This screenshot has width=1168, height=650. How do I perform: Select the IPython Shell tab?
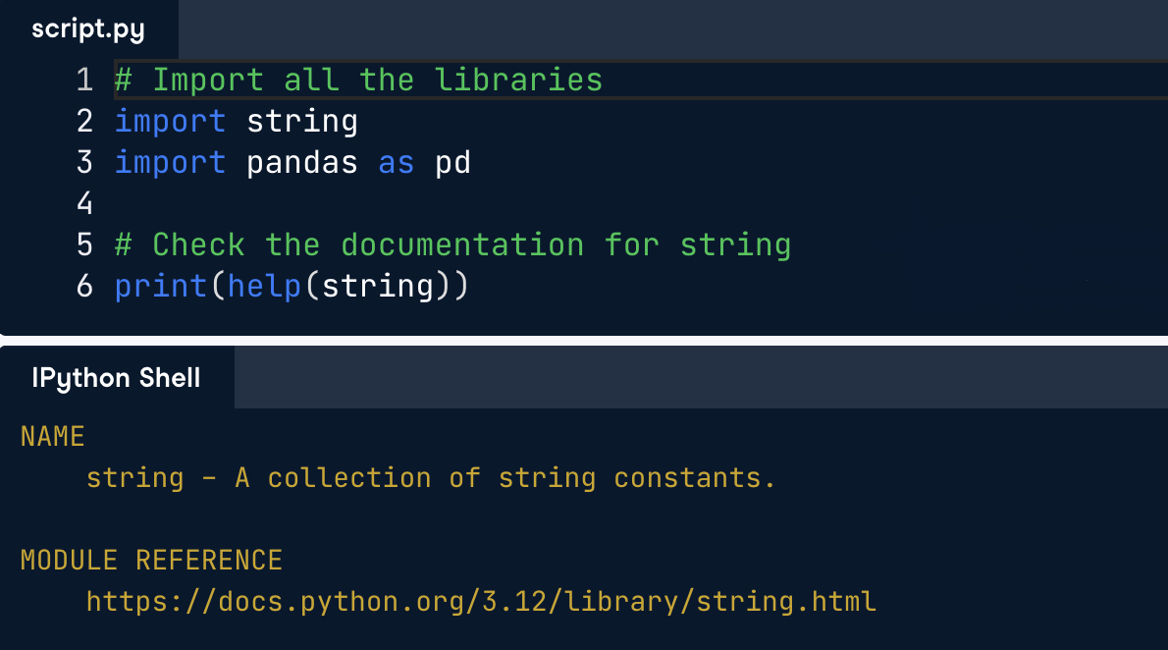point(116,378)
